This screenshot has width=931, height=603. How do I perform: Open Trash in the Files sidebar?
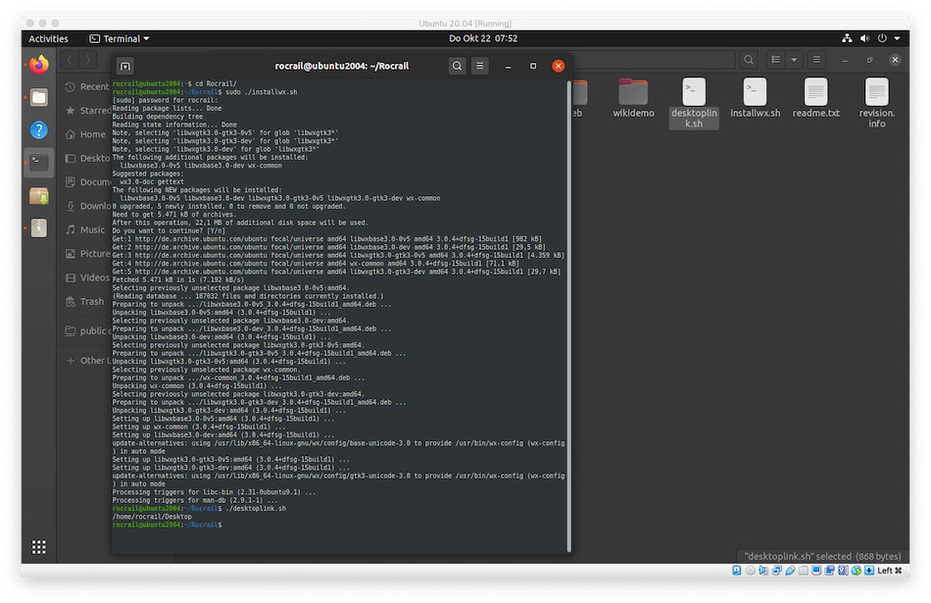pos(91,302)
